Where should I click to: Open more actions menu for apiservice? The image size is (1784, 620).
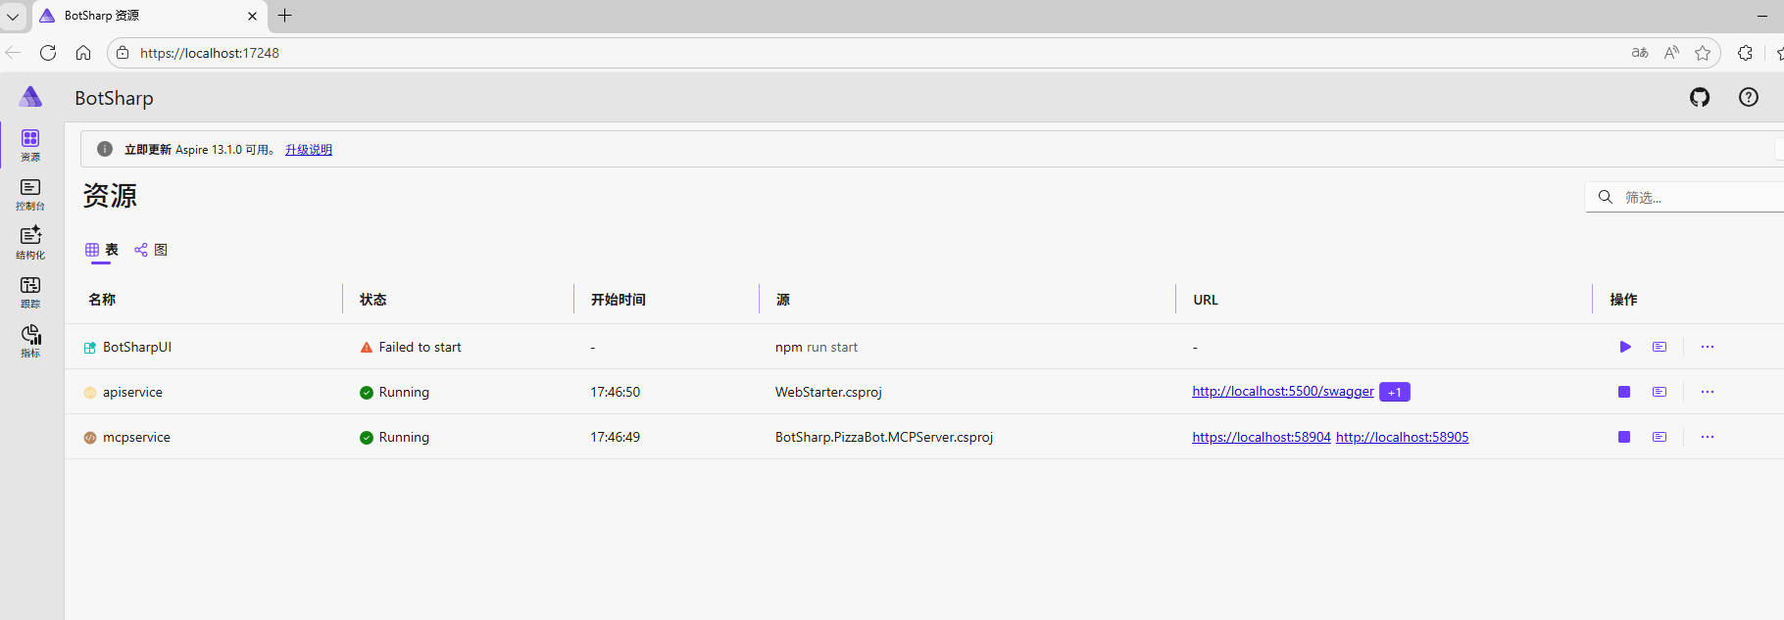[1708, 392]
